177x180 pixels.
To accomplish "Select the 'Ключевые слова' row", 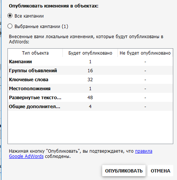I will (90, 80).
